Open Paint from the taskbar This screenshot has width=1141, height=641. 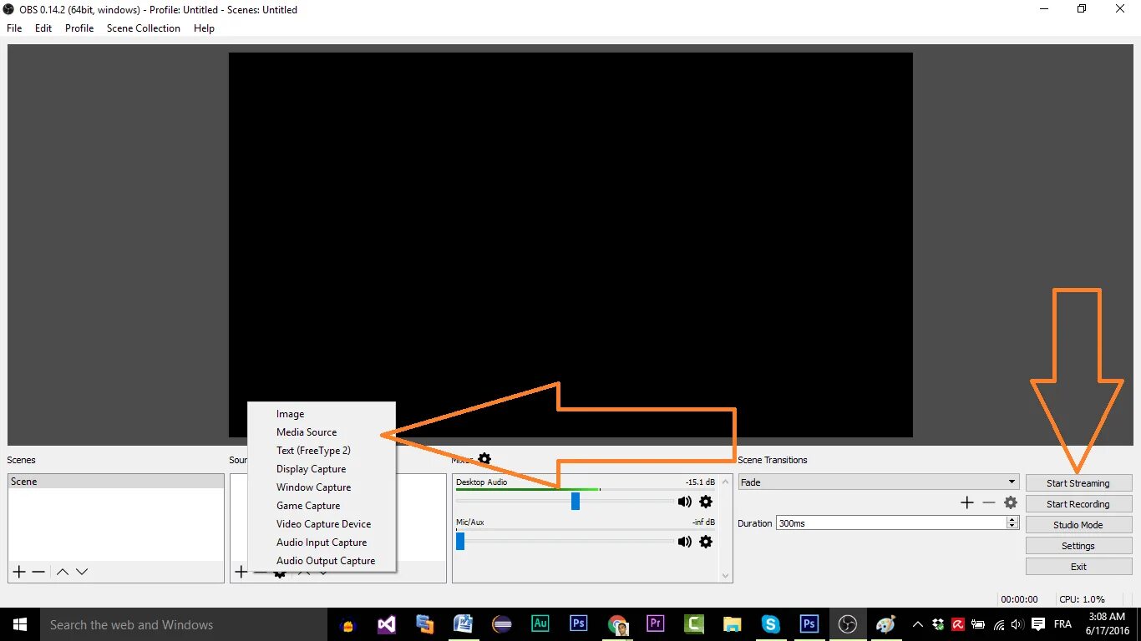(885, 624)
